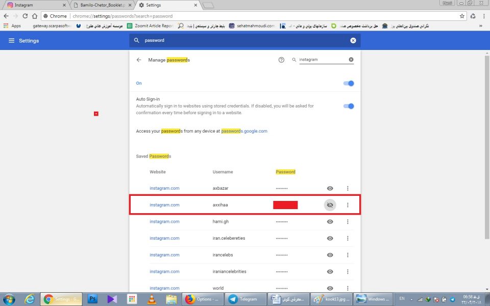Viewport: 490px width, 306px height.
Task: Open the Settings hamburger menu
Action: [x=11, y=40]
